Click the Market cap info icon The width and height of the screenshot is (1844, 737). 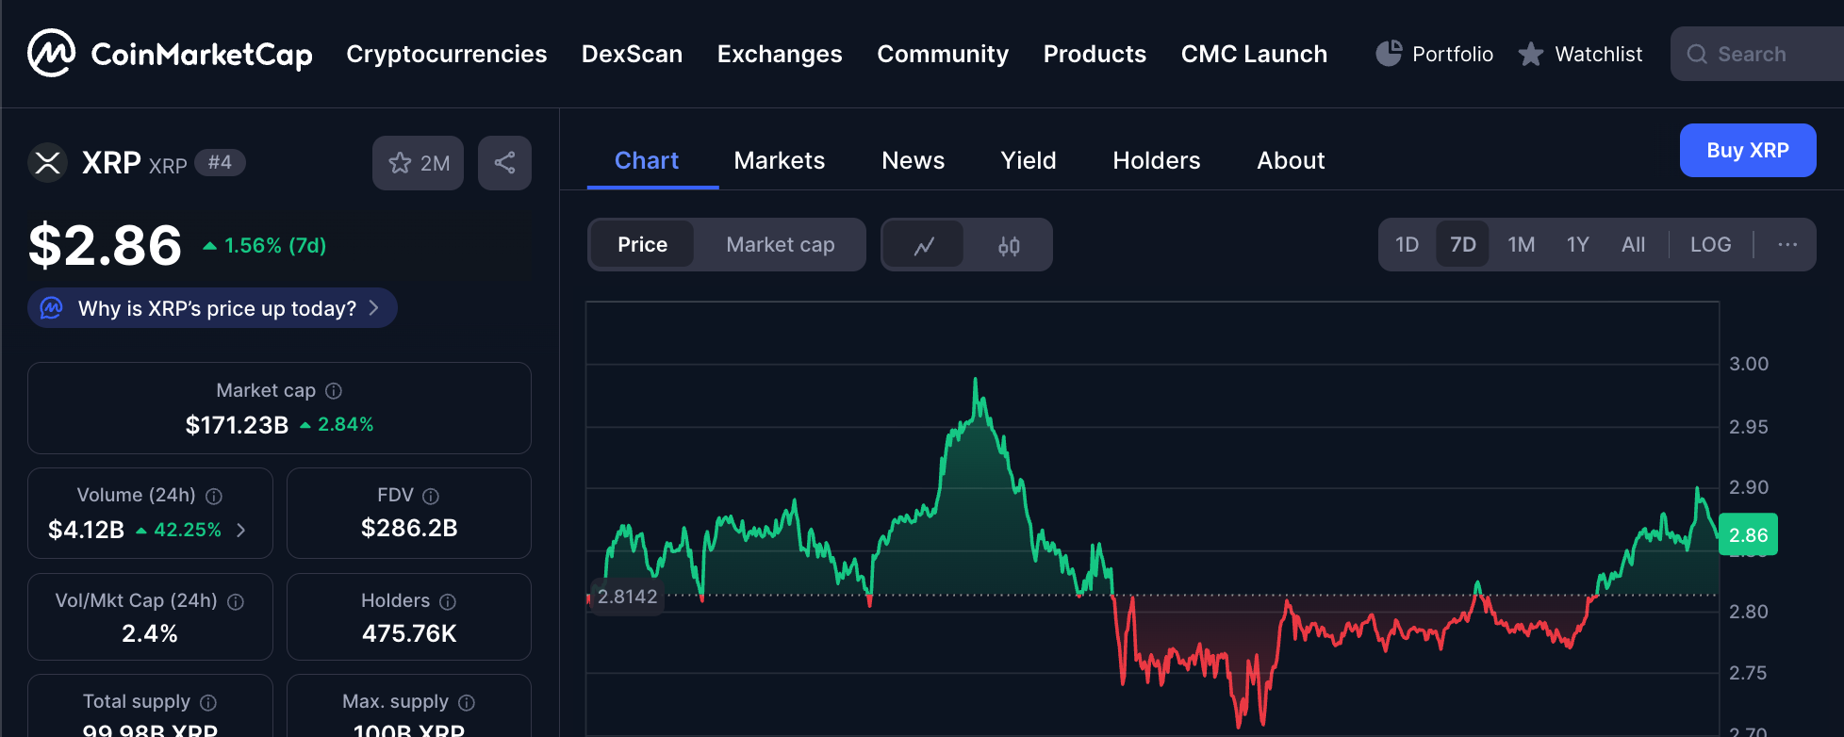334,390
